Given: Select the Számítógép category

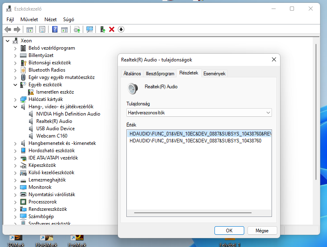Looking at the screenshot, I should tap(41, 216).
